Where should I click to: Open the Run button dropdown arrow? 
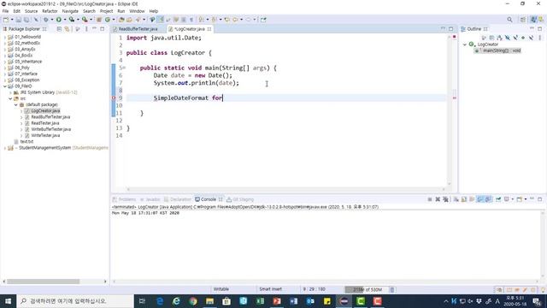(65, 20)
